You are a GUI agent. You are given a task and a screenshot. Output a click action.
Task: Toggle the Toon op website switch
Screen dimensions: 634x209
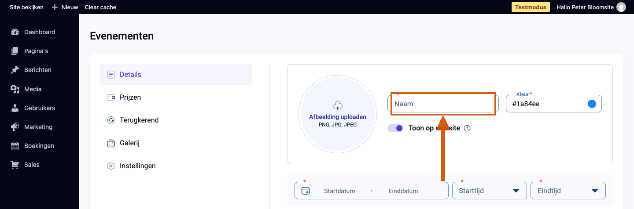tap(395, 128)
